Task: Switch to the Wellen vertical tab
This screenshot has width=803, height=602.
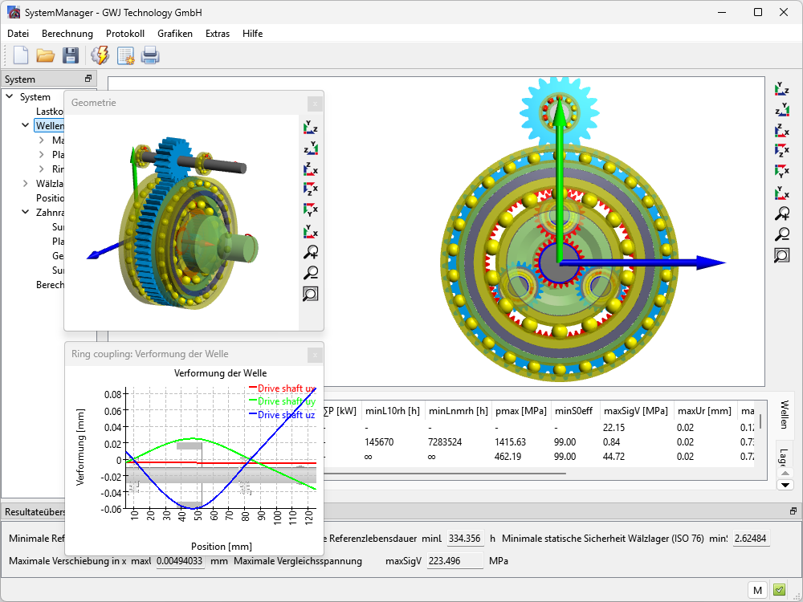Action: [785, 413]
